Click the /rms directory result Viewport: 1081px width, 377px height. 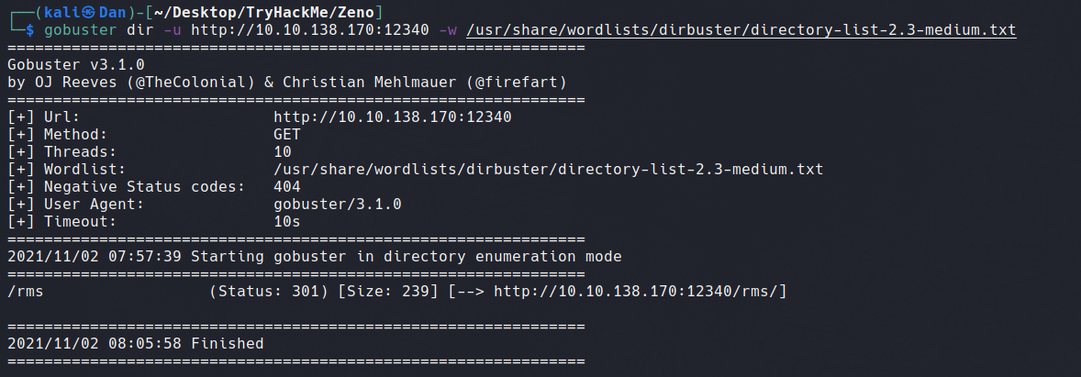point(26,292)
